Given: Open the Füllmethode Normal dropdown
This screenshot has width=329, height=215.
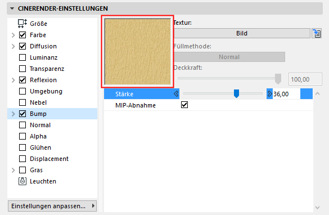Looking at the screenshot, I should (229, 57).
